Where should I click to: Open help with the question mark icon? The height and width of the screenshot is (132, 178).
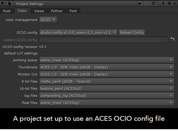point(163,4)
